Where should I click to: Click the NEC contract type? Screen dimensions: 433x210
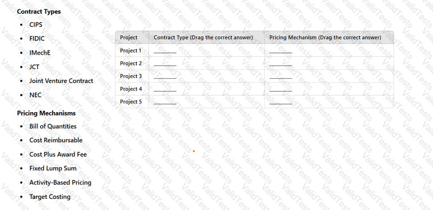pyautogui.click(x=35, y=95)
